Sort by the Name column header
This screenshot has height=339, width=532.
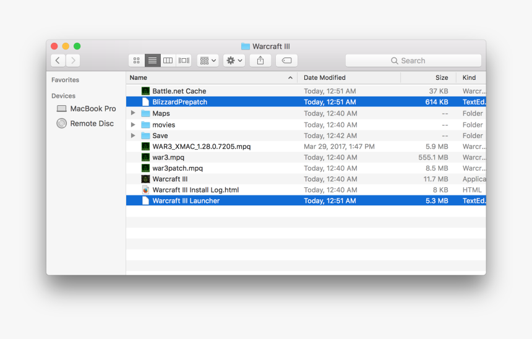pos(139,78)
